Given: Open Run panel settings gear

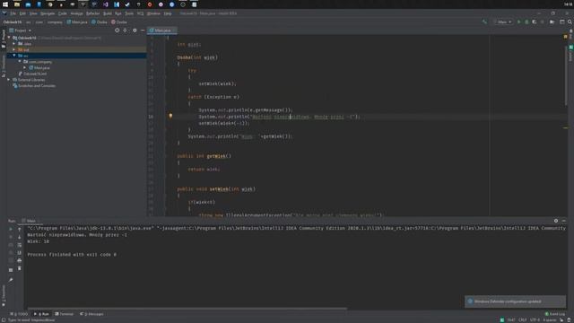Looking at the screenshot, I should [x=556, y=221].
